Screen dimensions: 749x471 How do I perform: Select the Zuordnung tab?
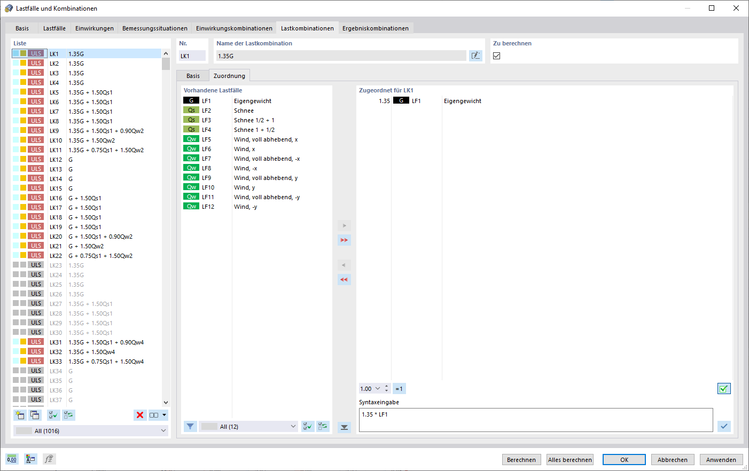point(229,76)
